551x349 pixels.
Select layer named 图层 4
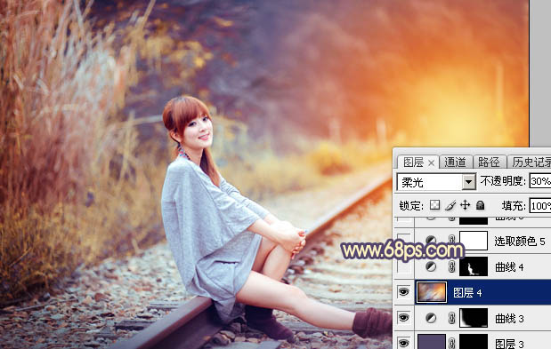[467, 292]
